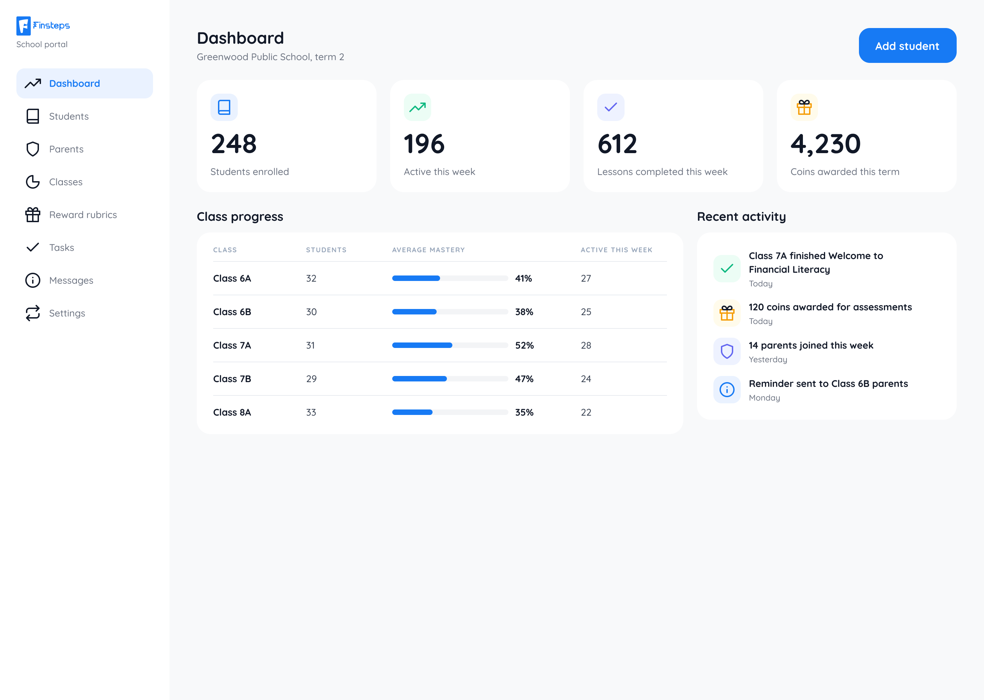Open the 4,230 Coins awarded this term card
The width and height of the screenshot is (984, 700).
866,136
